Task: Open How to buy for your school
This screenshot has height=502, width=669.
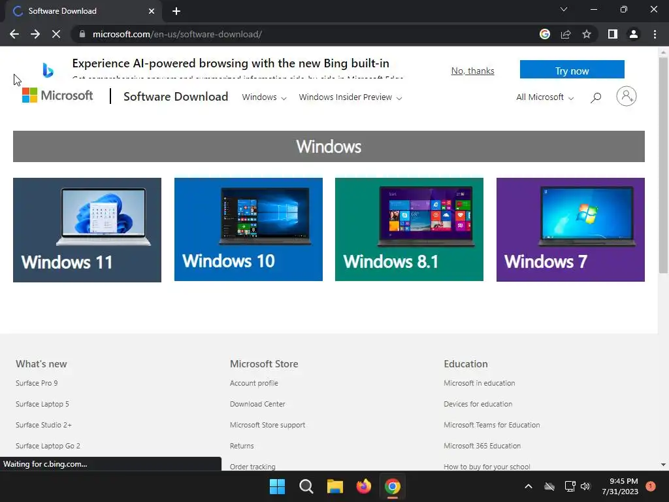Action: [487, 467]
